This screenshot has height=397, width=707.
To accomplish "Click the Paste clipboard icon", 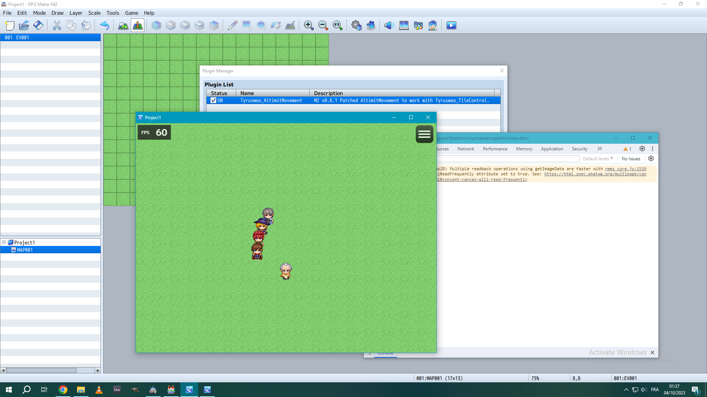I will [86, 25].
